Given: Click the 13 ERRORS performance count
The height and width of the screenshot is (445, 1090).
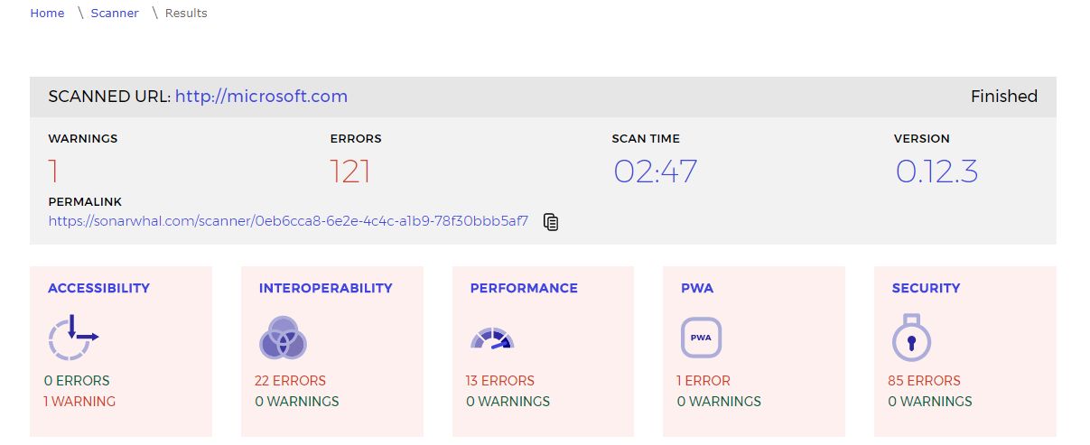Looking at the screenshot, I should [x=500, y=381].
